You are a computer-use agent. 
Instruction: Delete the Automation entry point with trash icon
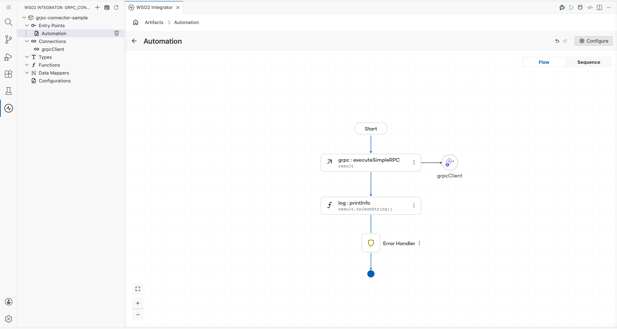(117, 33)
